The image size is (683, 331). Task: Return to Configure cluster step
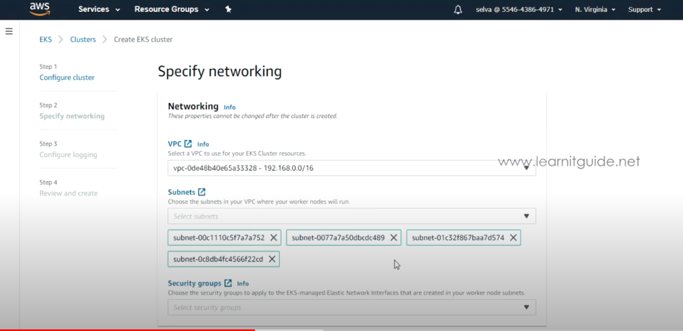tap(67, 77)
